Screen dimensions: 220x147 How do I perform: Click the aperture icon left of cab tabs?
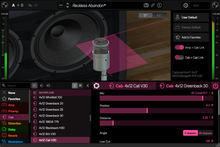click(x=96, y=86)
